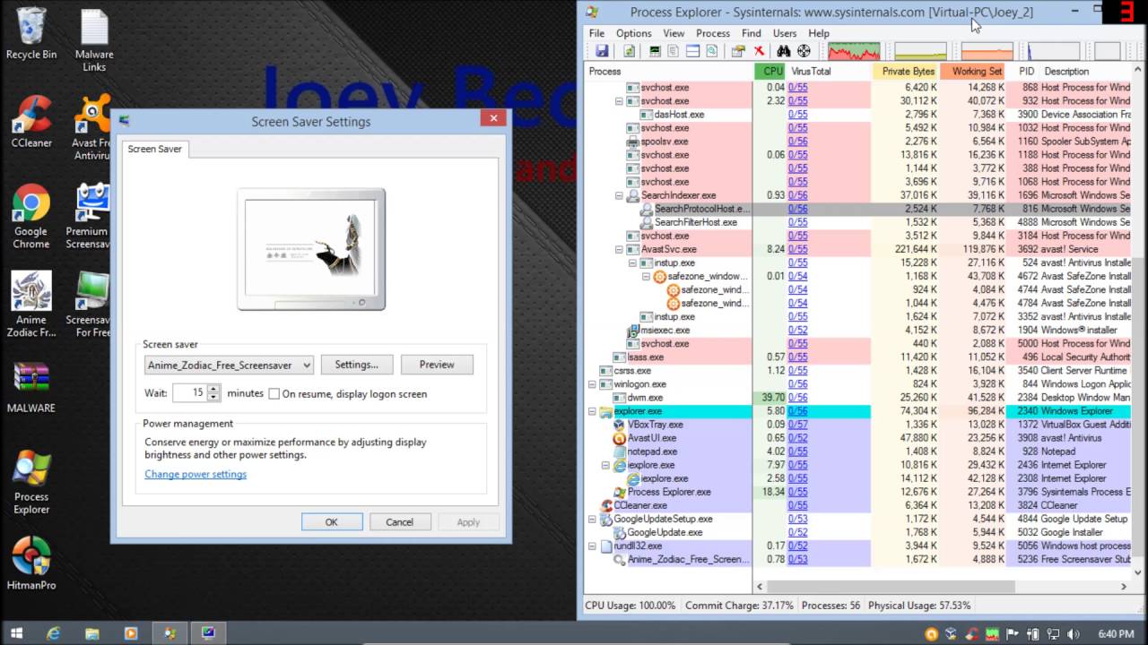
Task: Toggle Show Lower Pane toolbar icon
Action: pyautogui.click(x=691, y=51)
